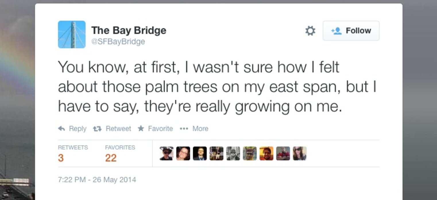
Task: Open The Bay Bridge profile picture
Action: tap(72, 34)
